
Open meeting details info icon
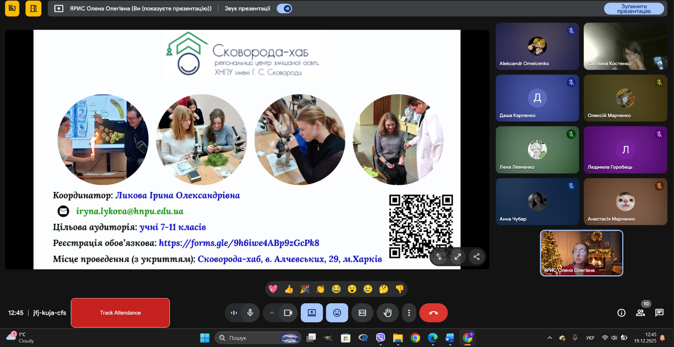[x=621, y=313]
